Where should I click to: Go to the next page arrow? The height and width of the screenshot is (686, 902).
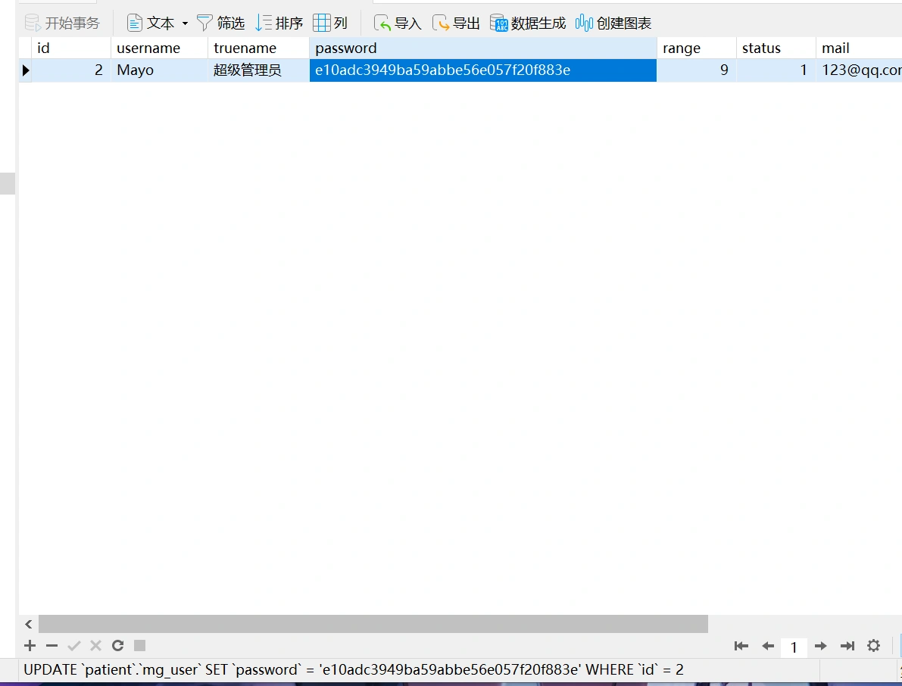(x=820, y=646)
